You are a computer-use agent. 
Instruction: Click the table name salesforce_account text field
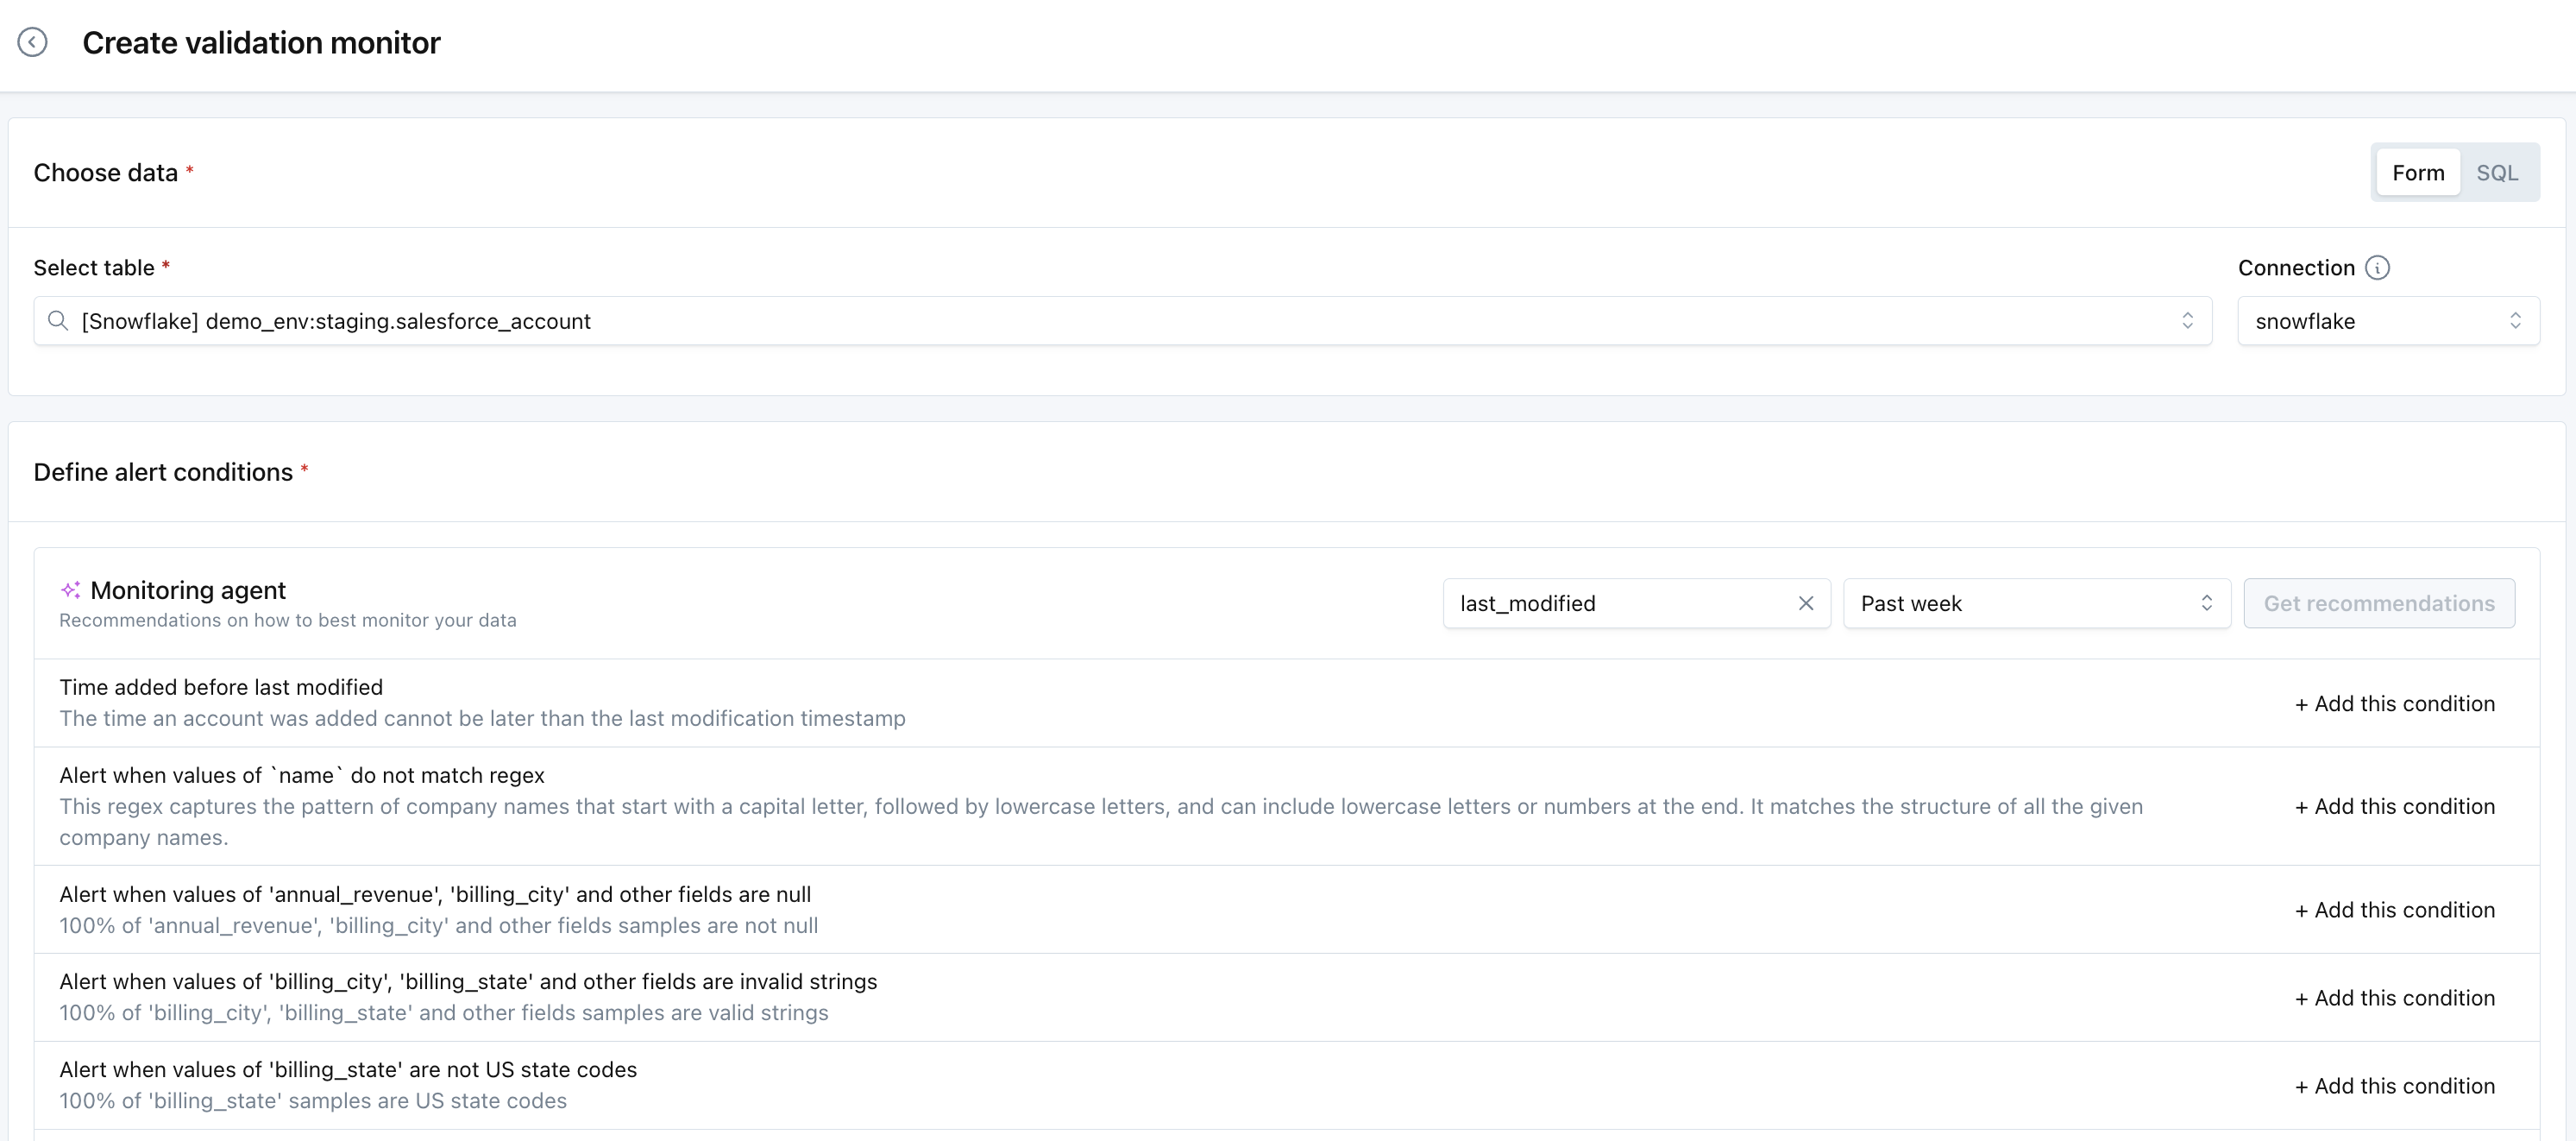[1122, 320]
